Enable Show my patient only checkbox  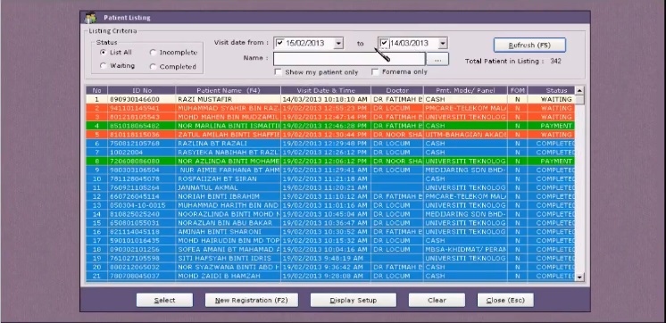tap(279, 72)
